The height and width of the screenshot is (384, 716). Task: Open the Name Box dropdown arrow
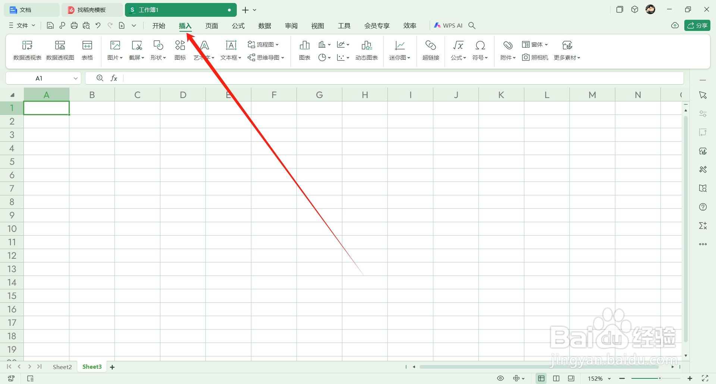click(x=76, y=78)
